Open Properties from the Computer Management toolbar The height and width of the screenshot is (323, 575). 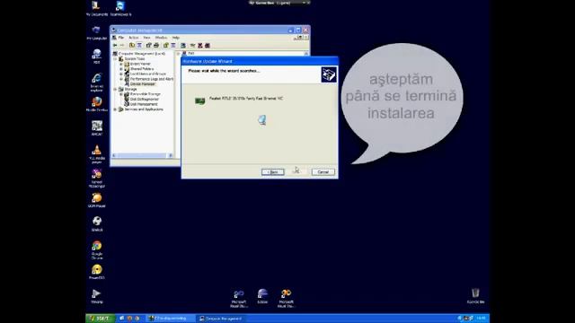coord(148,46)
